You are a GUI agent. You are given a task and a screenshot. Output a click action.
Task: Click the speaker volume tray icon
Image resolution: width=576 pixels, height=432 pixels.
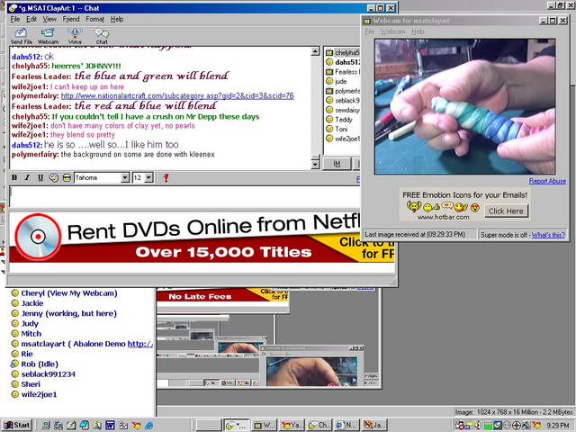(479, 426)
